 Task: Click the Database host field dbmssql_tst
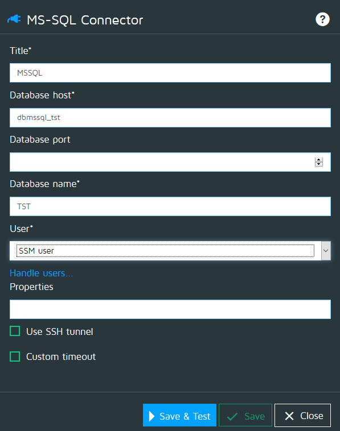170,118
